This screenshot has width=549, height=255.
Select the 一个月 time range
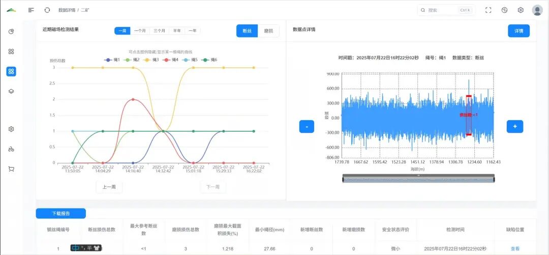point(140,31)
